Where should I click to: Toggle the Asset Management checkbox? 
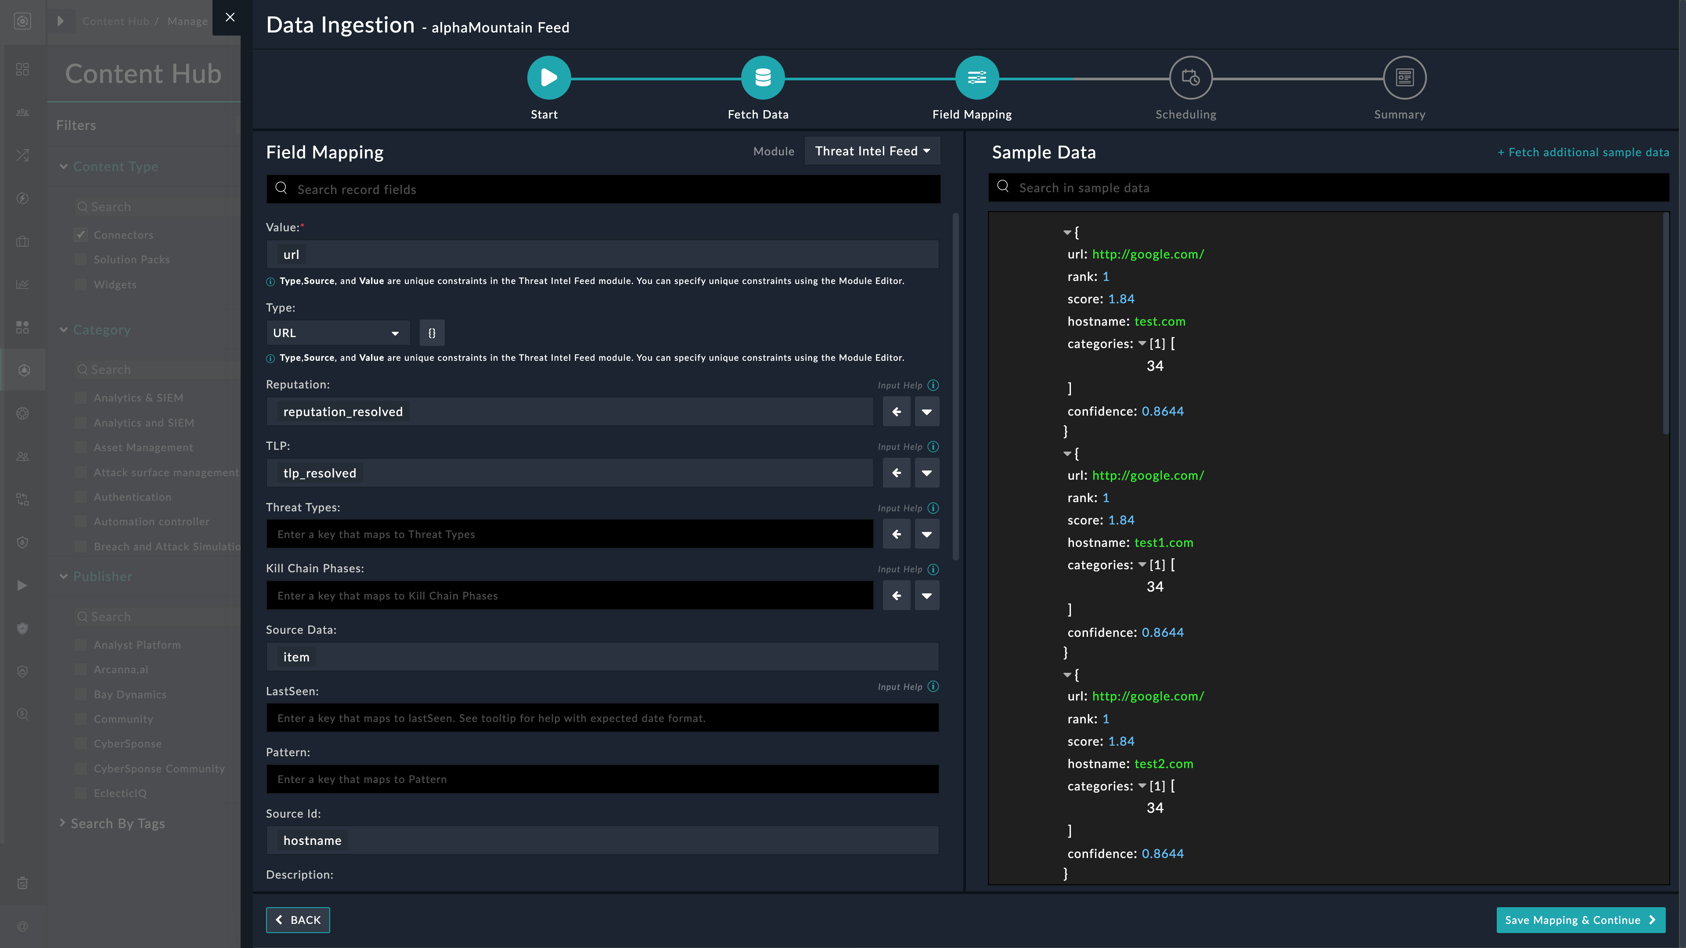(80, 448)
